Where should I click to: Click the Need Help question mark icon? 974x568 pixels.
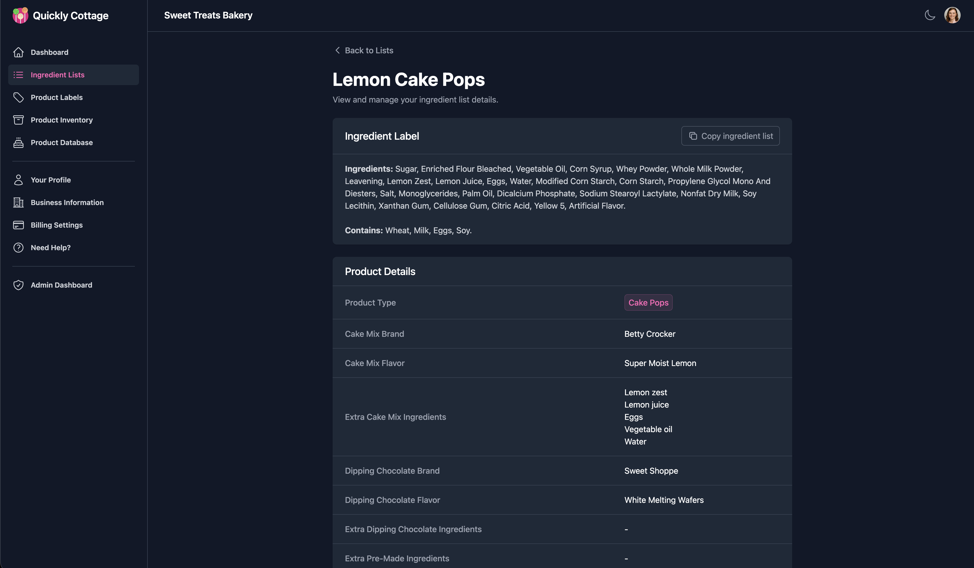click(19, 247)
